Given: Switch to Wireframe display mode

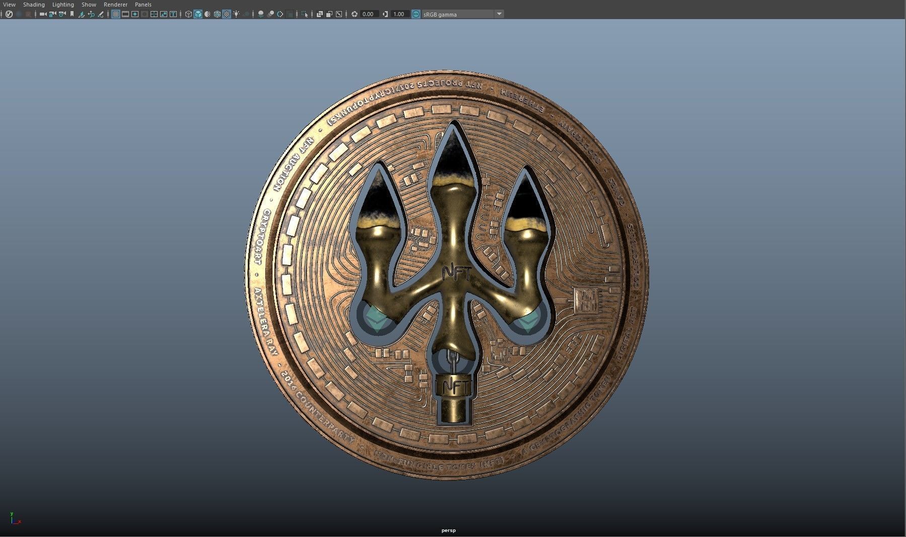Looking at the screenshot, I should pyautogui.click(x=188, y=14).
